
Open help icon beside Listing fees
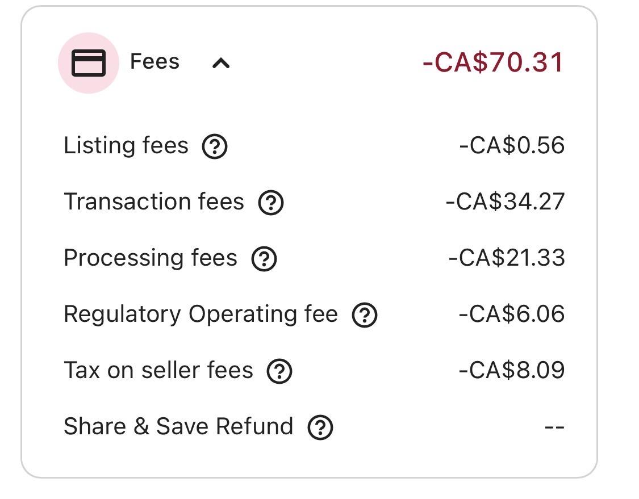point(215,146)
